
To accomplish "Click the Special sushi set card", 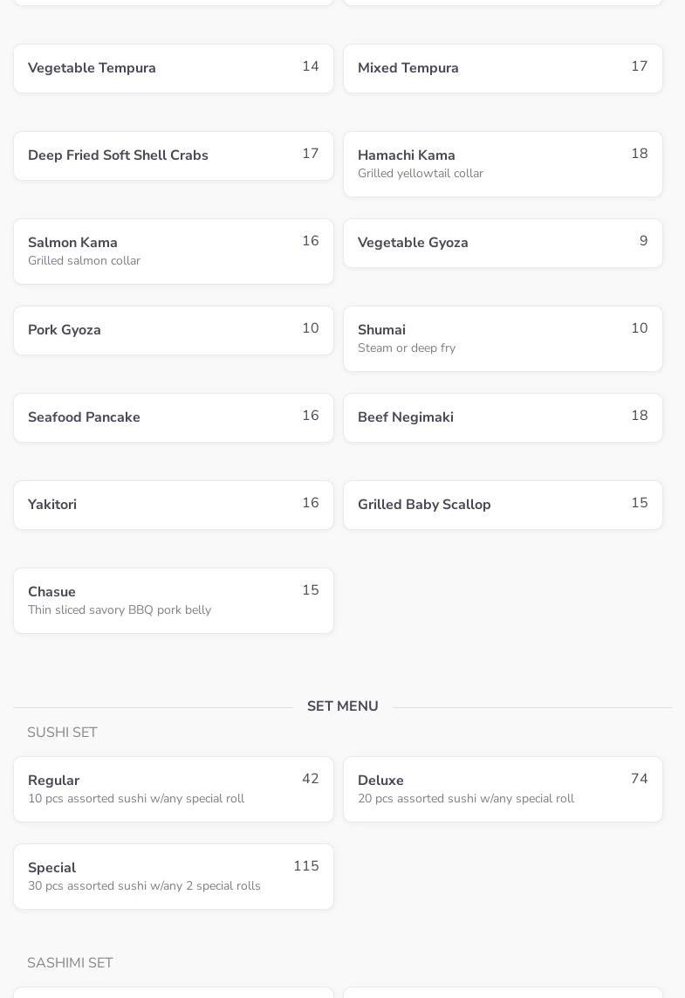I will (x=173, y=877).
